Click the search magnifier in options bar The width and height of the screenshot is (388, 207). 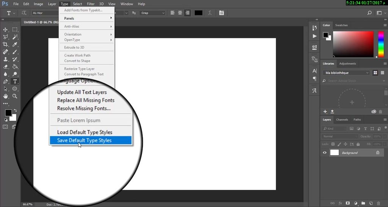coord(369,13)
